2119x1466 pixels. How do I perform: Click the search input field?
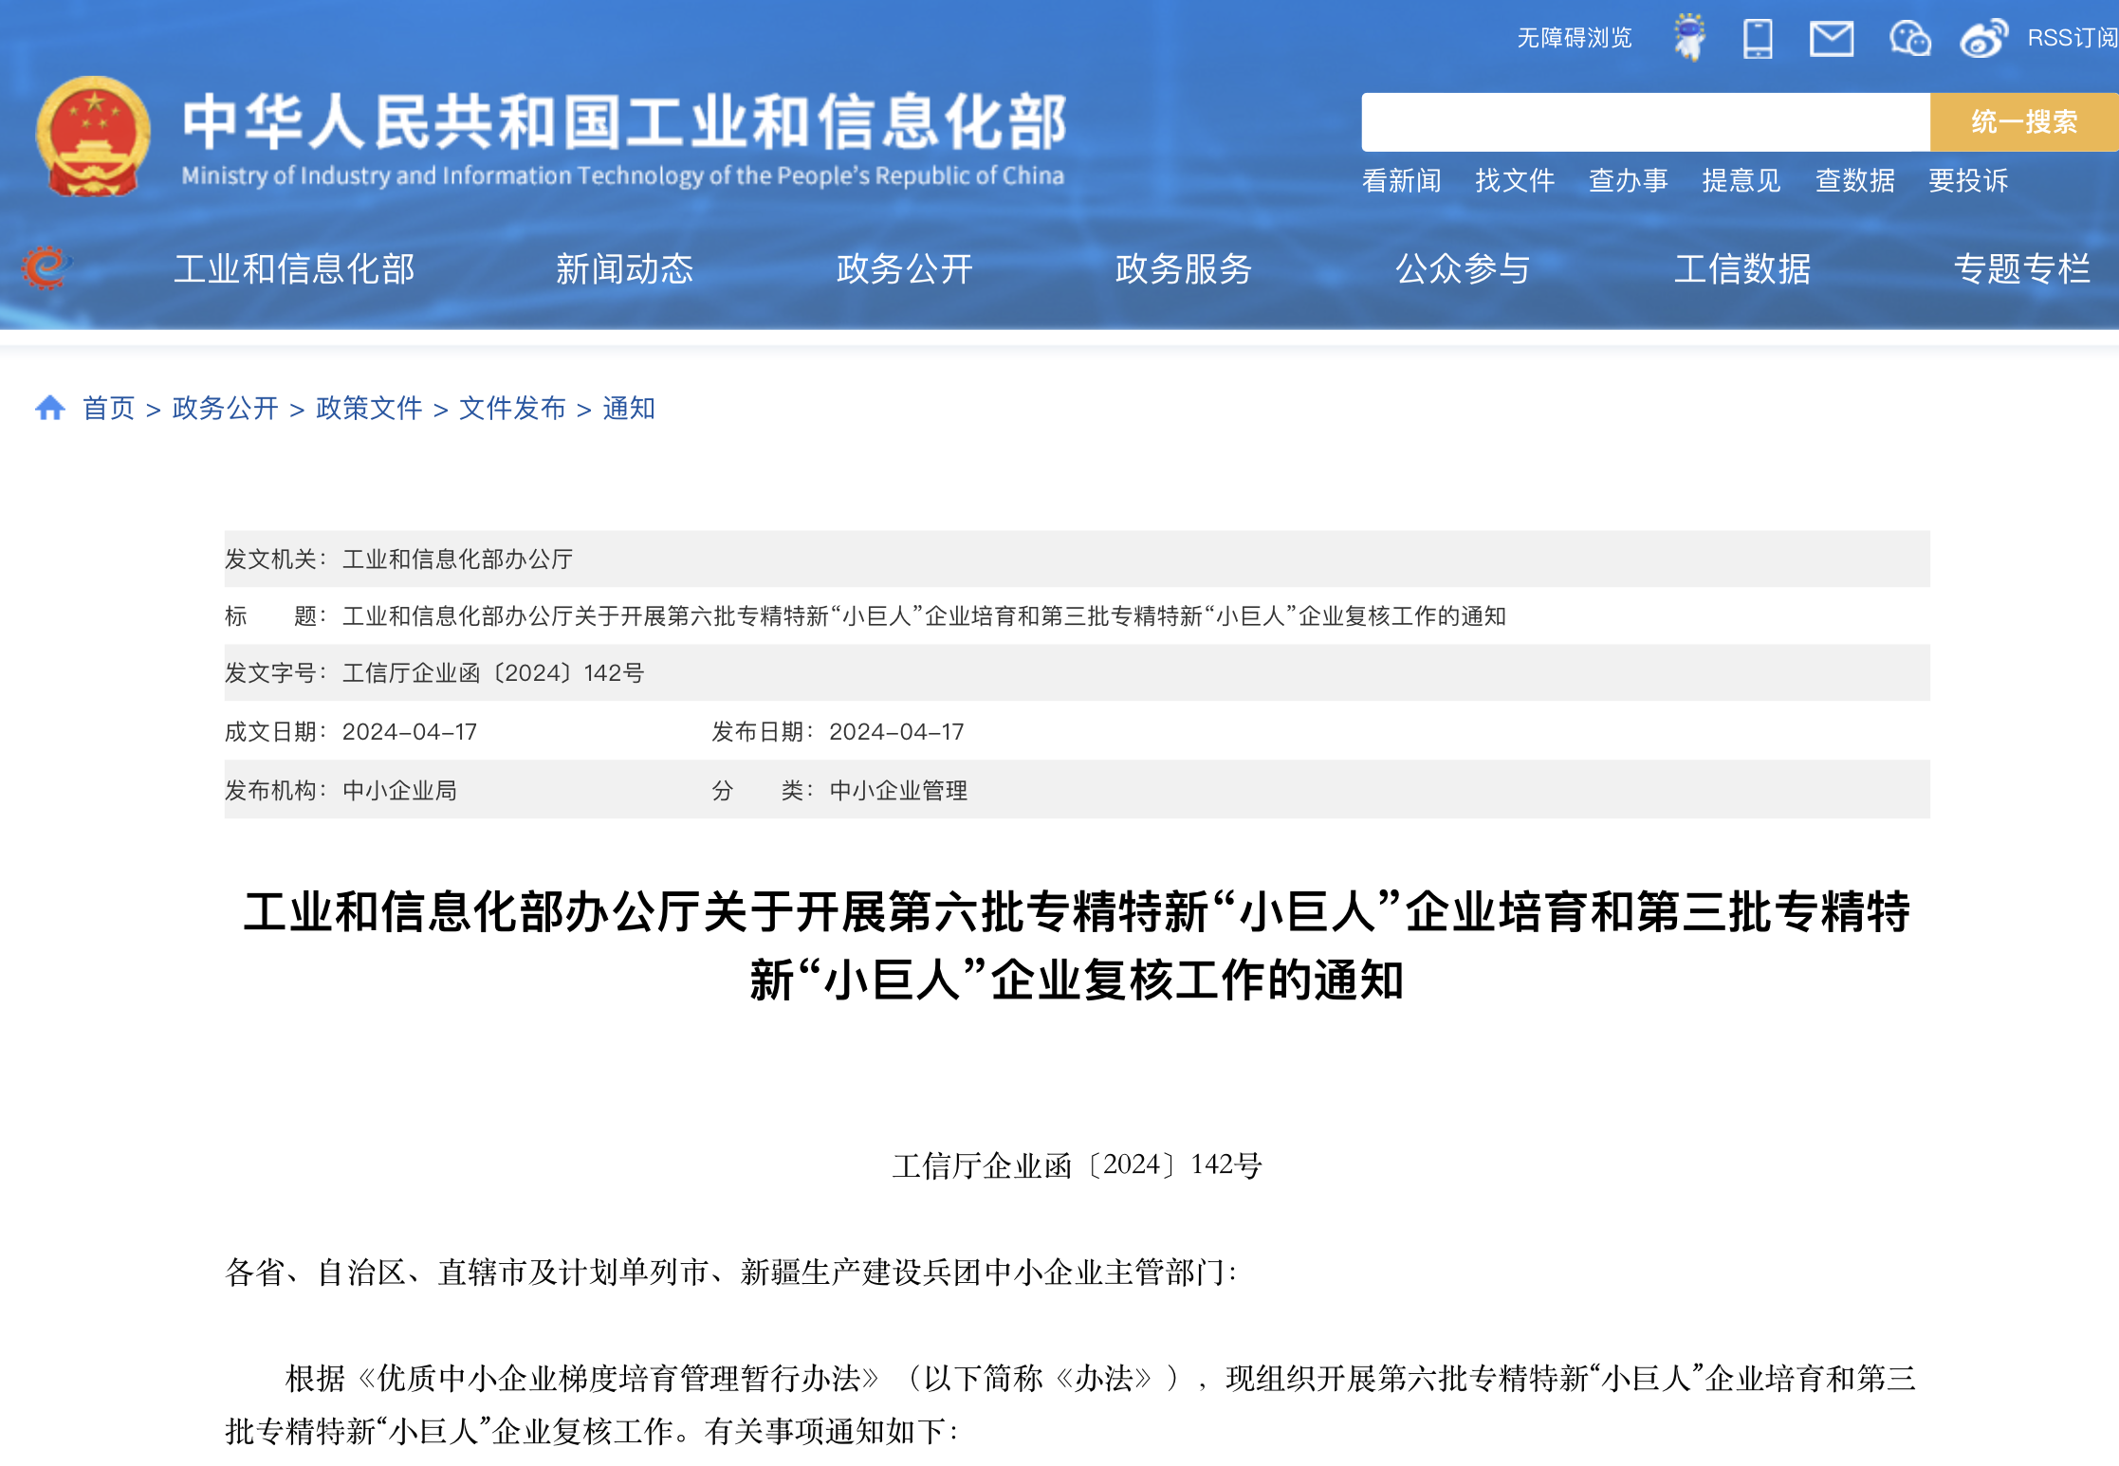1646,122
